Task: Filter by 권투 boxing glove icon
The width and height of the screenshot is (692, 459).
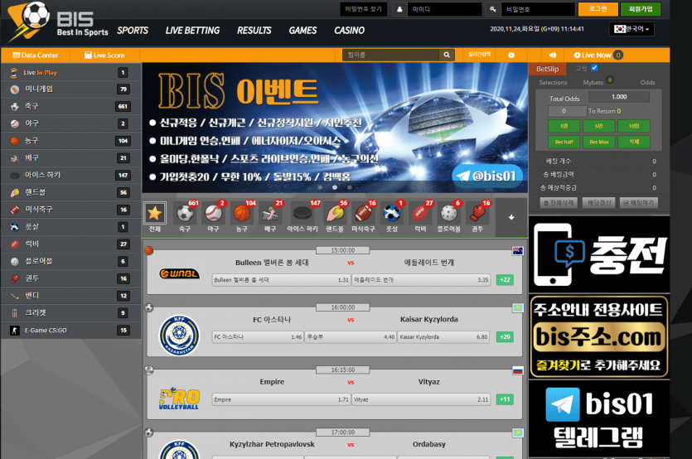Action: [x=477, y=214]
